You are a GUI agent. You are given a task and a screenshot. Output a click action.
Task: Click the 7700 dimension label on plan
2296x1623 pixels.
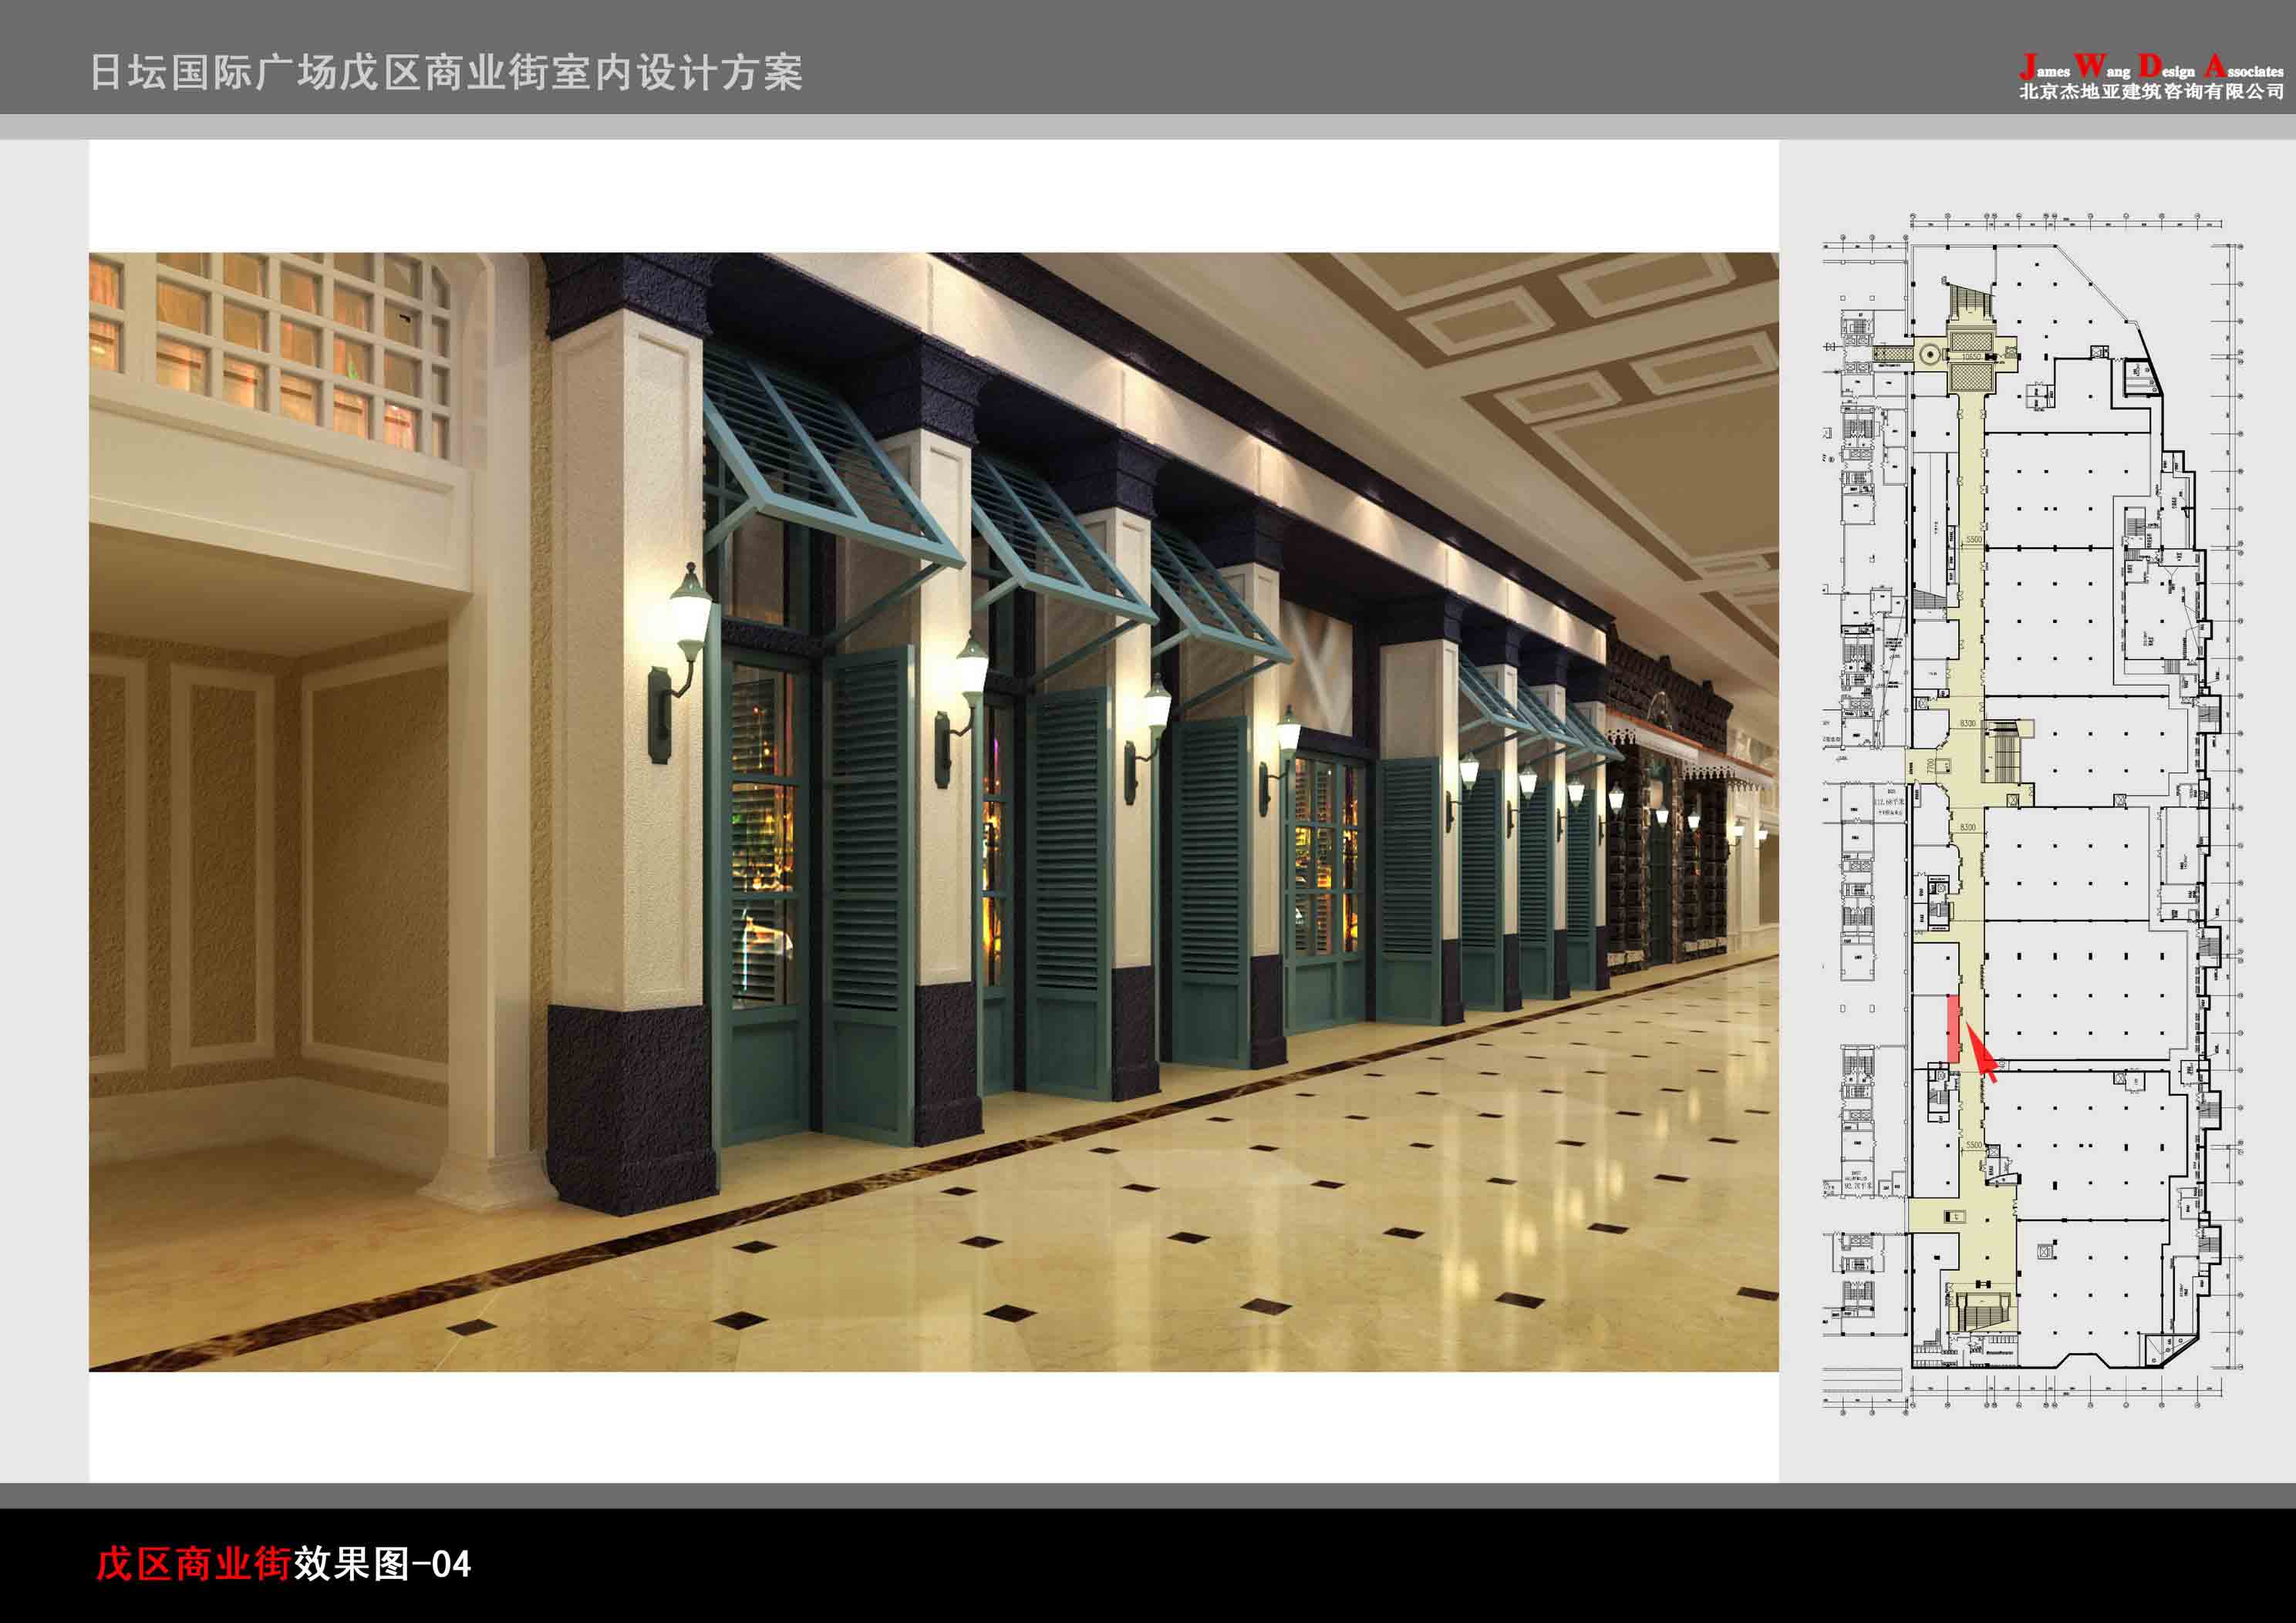pyautogui.click(x=1930, y=767)
